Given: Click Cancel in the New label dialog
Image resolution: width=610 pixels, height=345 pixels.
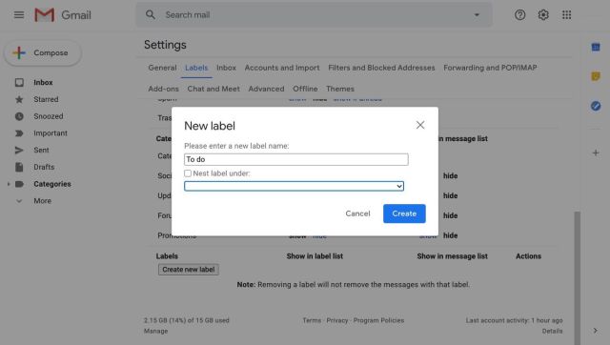Looking at the screenshot, I should click(357, 213).
